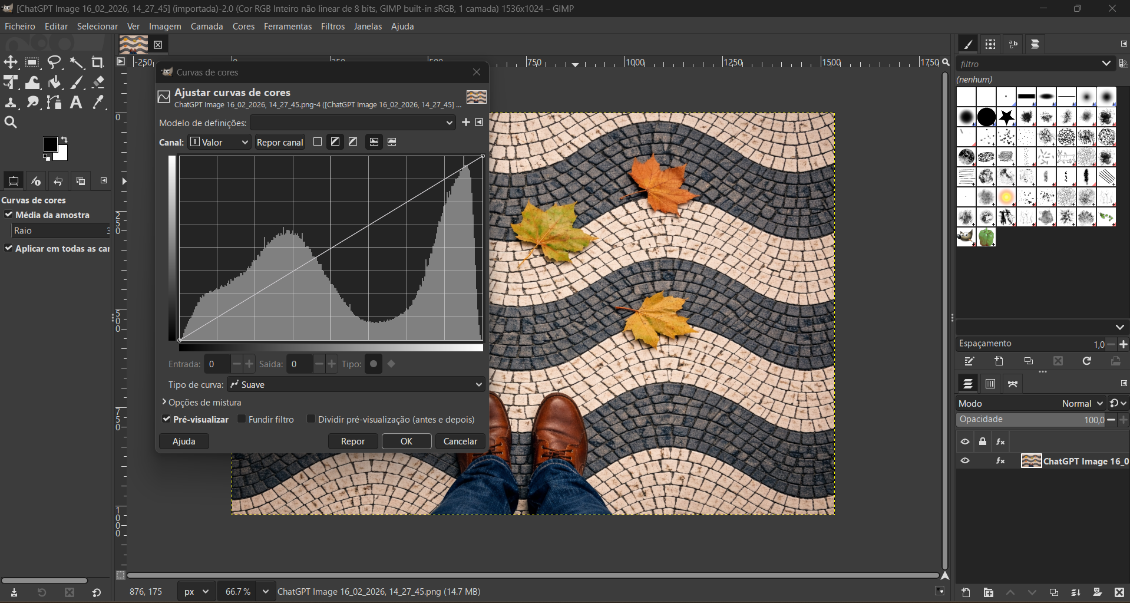Image resolution: width=1130 pixels, height=603 pixels.
Task: Select the Fuzzy Select magic wand tool
Action: (77, 62)
